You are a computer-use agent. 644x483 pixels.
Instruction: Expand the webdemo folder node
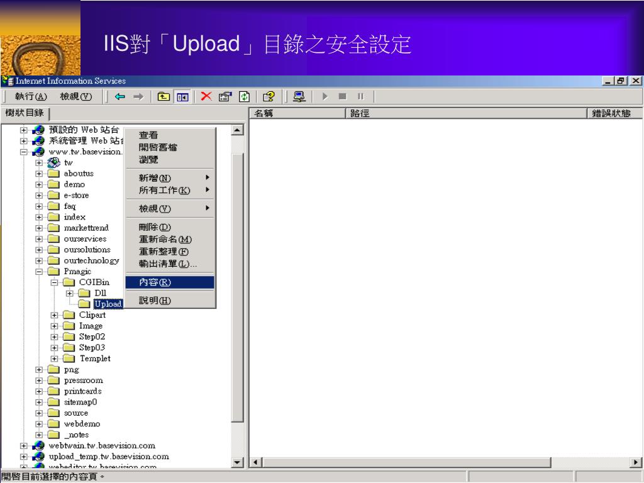click(x=38, y=424)
